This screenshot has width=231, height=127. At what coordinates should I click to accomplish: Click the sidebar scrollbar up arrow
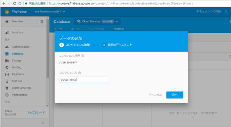coord(48,18)
